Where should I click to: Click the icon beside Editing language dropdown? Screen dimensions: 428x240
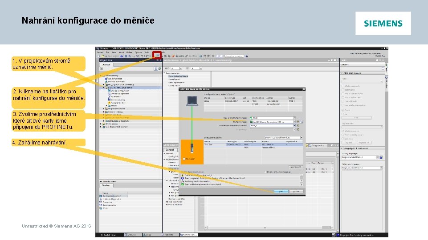point(381,157)
